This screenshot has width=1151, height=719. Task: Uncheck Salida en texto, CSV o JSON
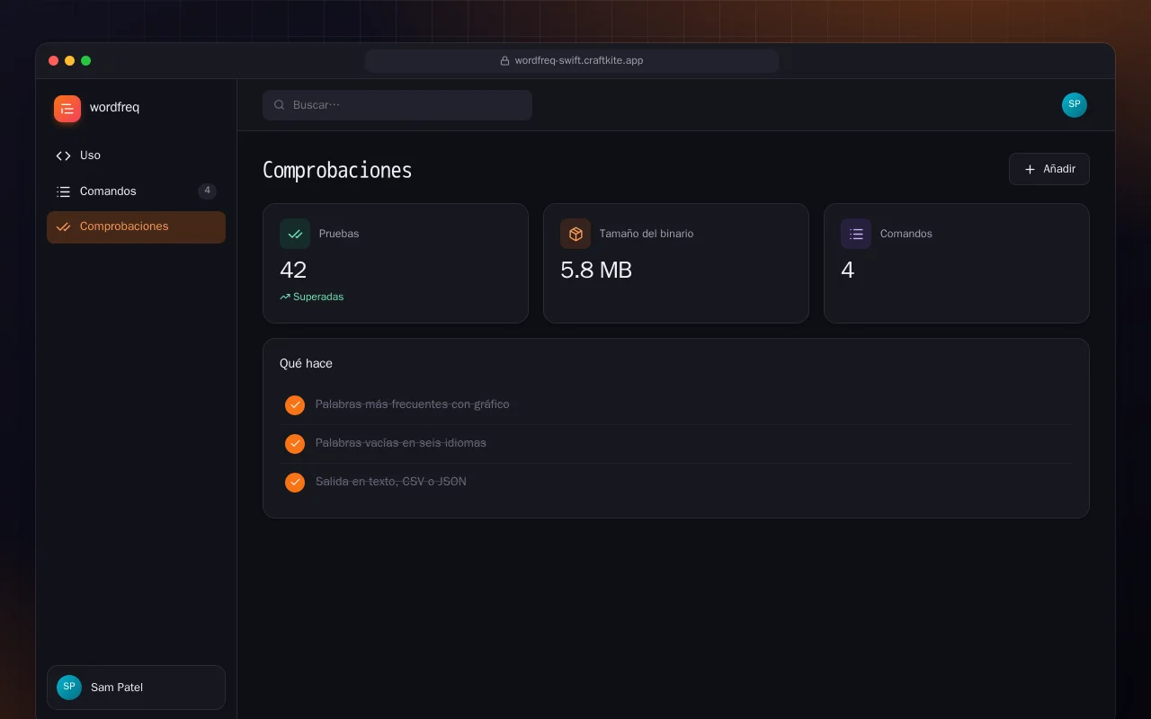pos(295,483)
